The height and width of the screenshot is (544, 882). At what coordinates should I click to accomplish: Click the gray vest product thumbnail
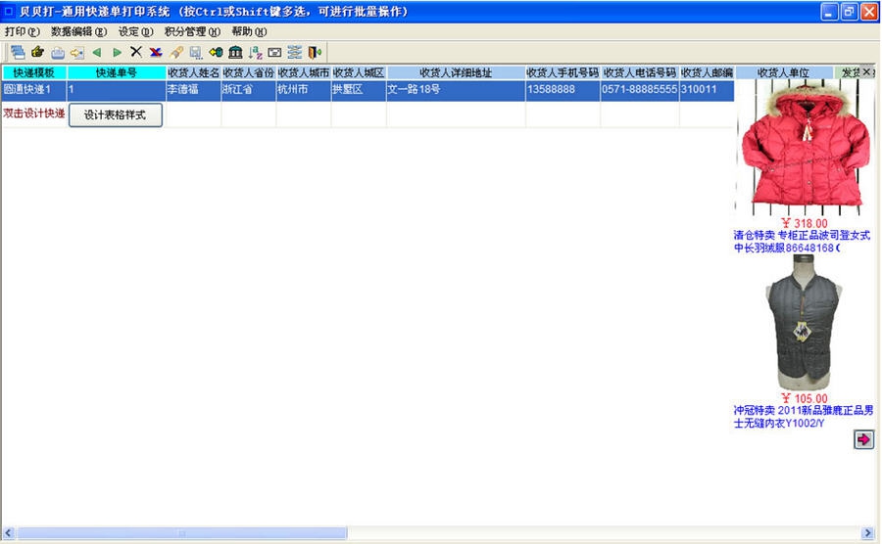pyautogui.click(x=804, y=323)
